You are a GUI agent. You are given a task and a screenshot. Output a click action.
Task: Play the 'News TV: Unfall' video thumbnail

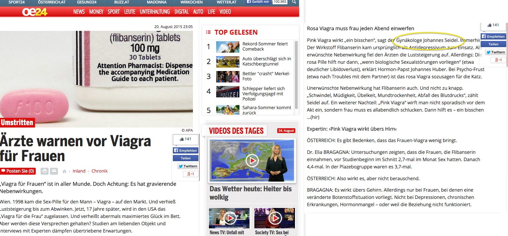point(229,218)
